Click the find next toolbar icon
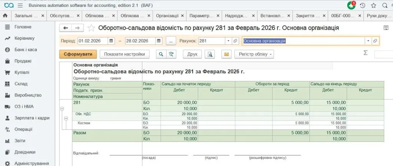Screen dimensions: 393x166 click(x=171, y=54)
